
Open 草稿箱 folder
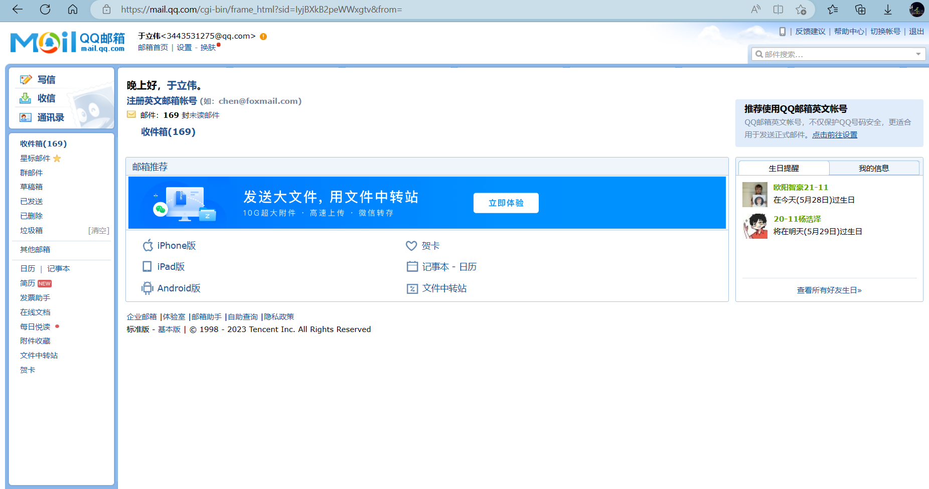31,187
